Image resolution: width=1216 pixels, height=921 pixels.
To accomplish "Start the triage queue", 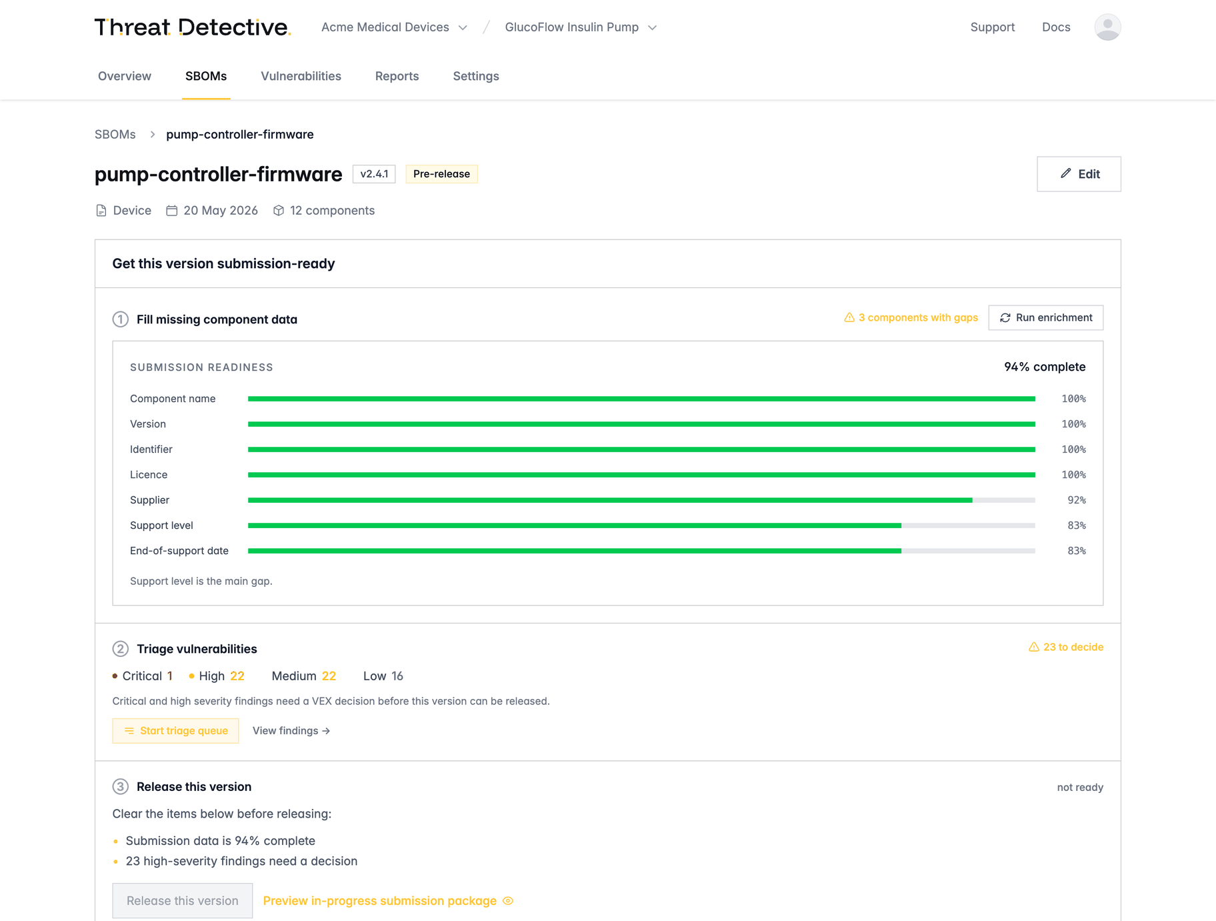I will [x=175, y=731].
